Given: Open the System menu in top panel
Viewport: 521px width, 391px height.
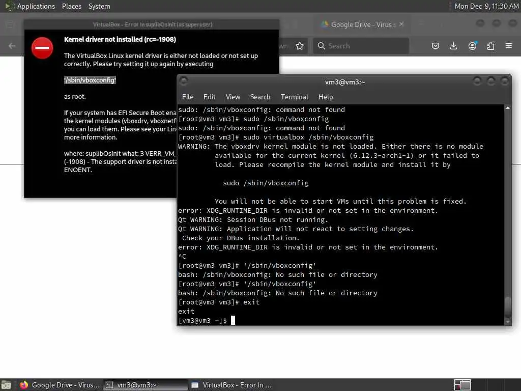Looking at the screenshot, I should [x=99, y=6].
